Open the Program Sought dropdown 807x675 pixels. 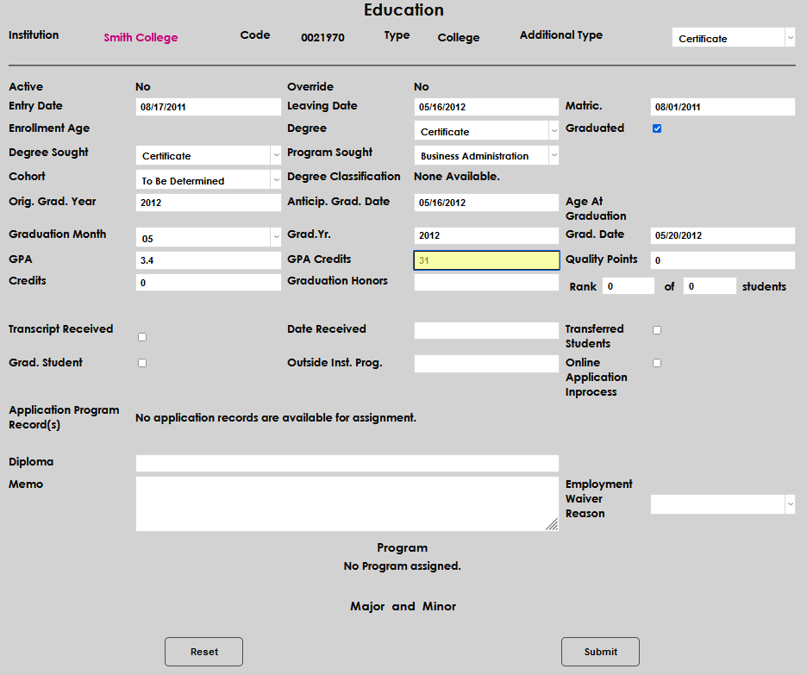[486, 155]
